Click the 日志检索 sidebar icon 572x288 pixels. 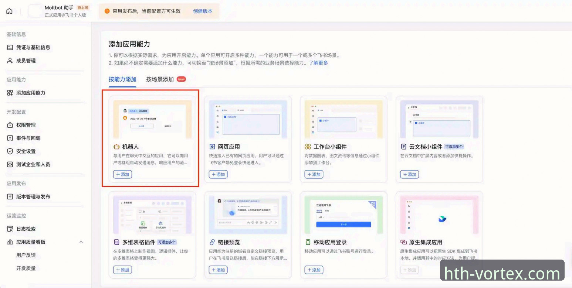(10, 229)
